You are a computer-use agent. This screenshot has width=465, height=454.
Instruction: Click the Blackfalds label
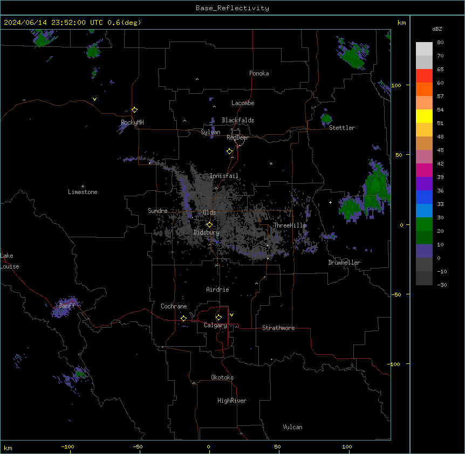click(x=238, y=120)
